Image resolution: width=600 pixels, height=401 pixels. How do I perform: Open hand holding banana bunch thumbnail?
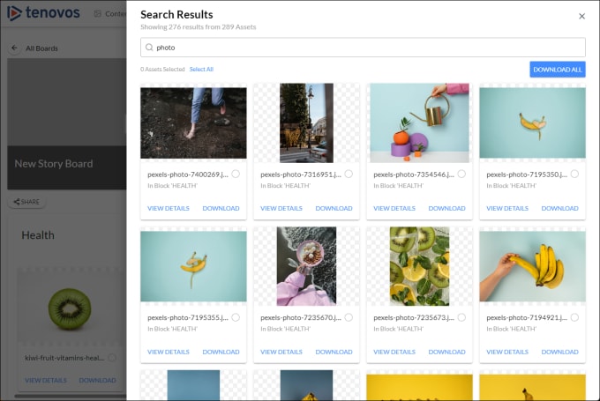click(x=532, y=266)
